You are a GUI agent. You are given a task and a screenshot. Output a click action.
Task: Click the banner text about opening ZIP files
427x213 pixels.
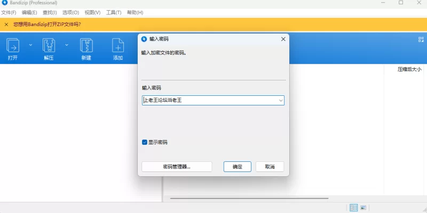pos(47,24)
